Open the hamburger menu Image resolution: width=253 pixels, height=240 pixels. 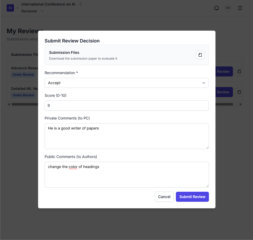click(x=240, y=8)
